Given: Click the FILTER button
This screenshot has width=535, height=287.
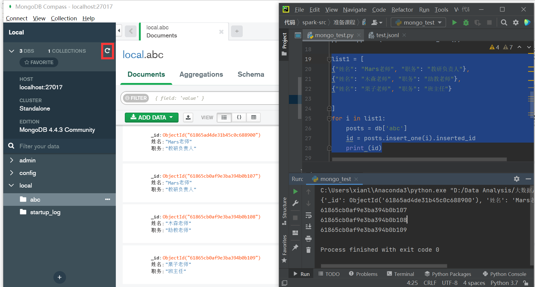Looking at the screenshot, I should 136,98.
